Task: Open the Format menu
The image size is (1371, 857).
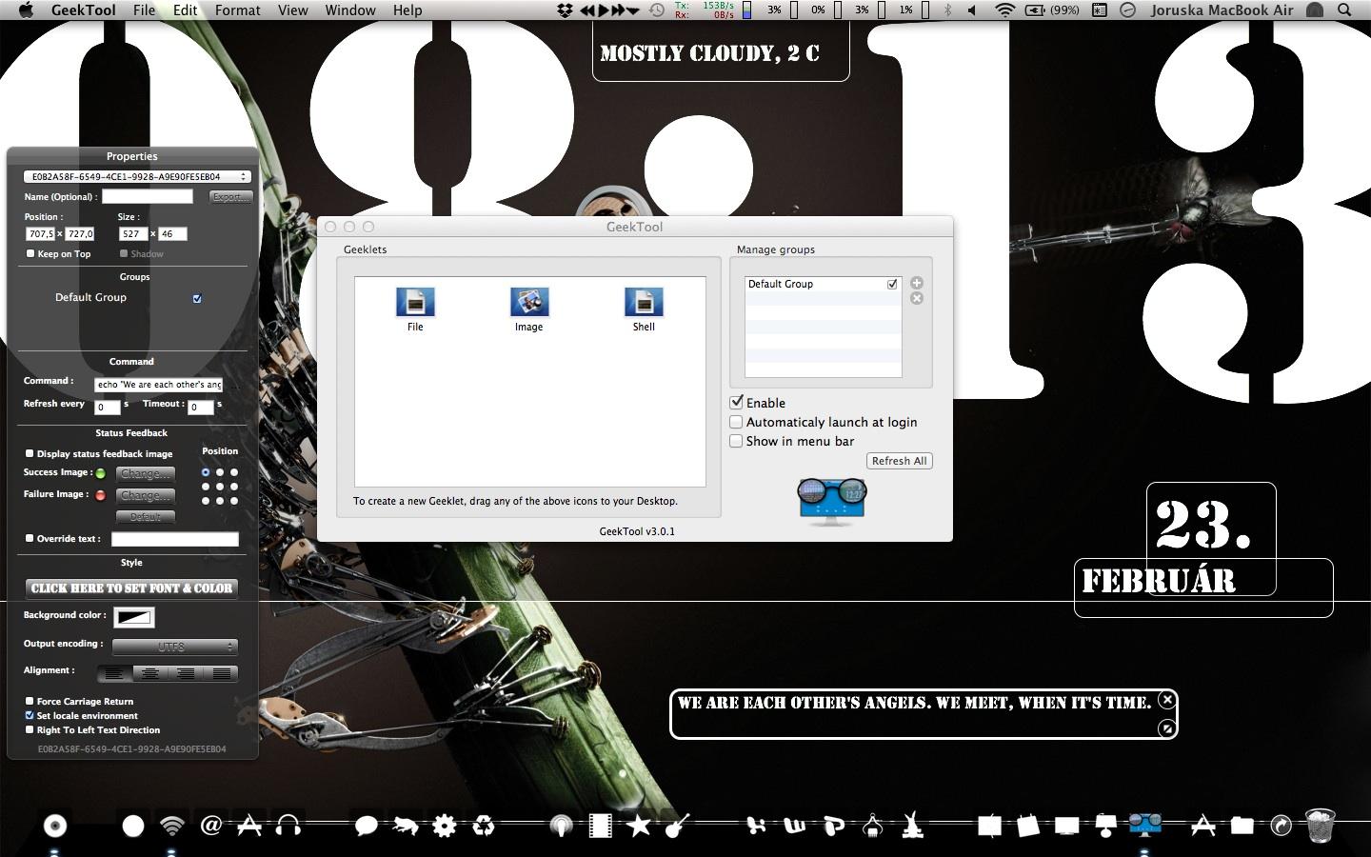Action: 238,10
